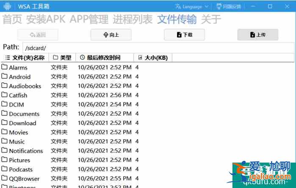Select the Download folder icon
296x188 pixels.
click(x=4, y=123)
